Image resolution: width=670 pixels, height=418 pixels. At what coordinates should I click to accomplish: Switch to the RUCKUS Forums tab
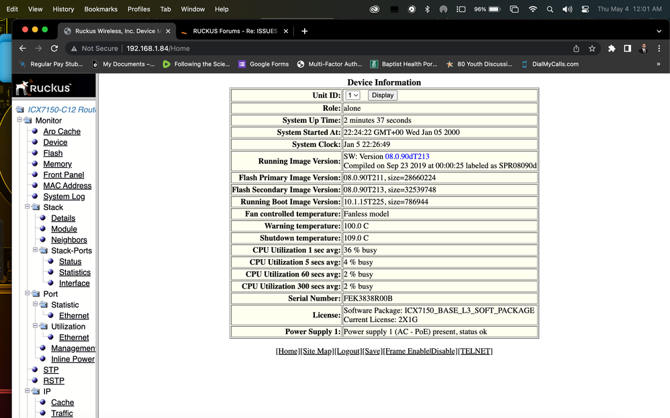coord(235,31)
